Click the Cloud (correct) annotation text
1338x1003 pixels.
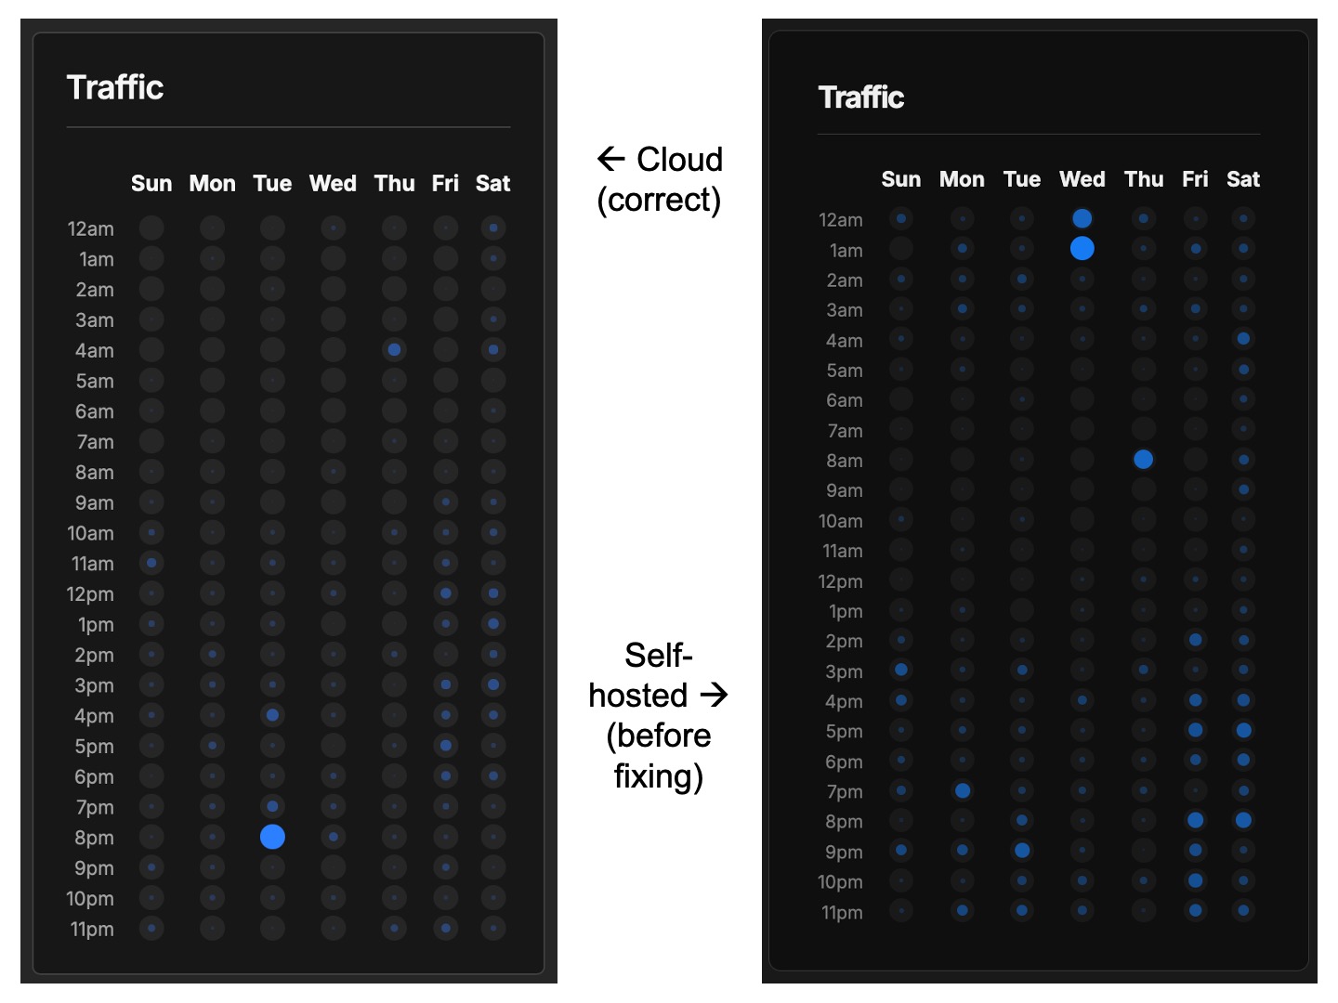pyautogui.click(x=660, y=179)
